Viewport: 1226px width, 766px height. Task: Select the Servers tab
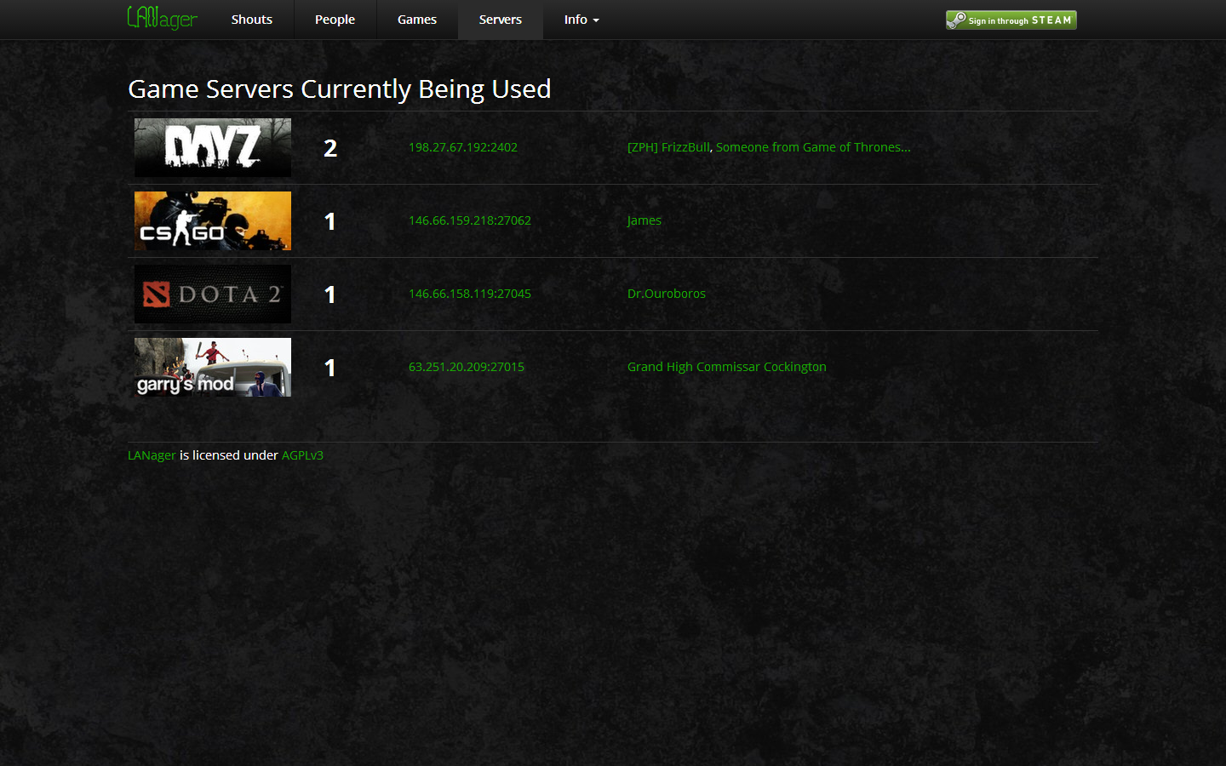click(501, 20)
